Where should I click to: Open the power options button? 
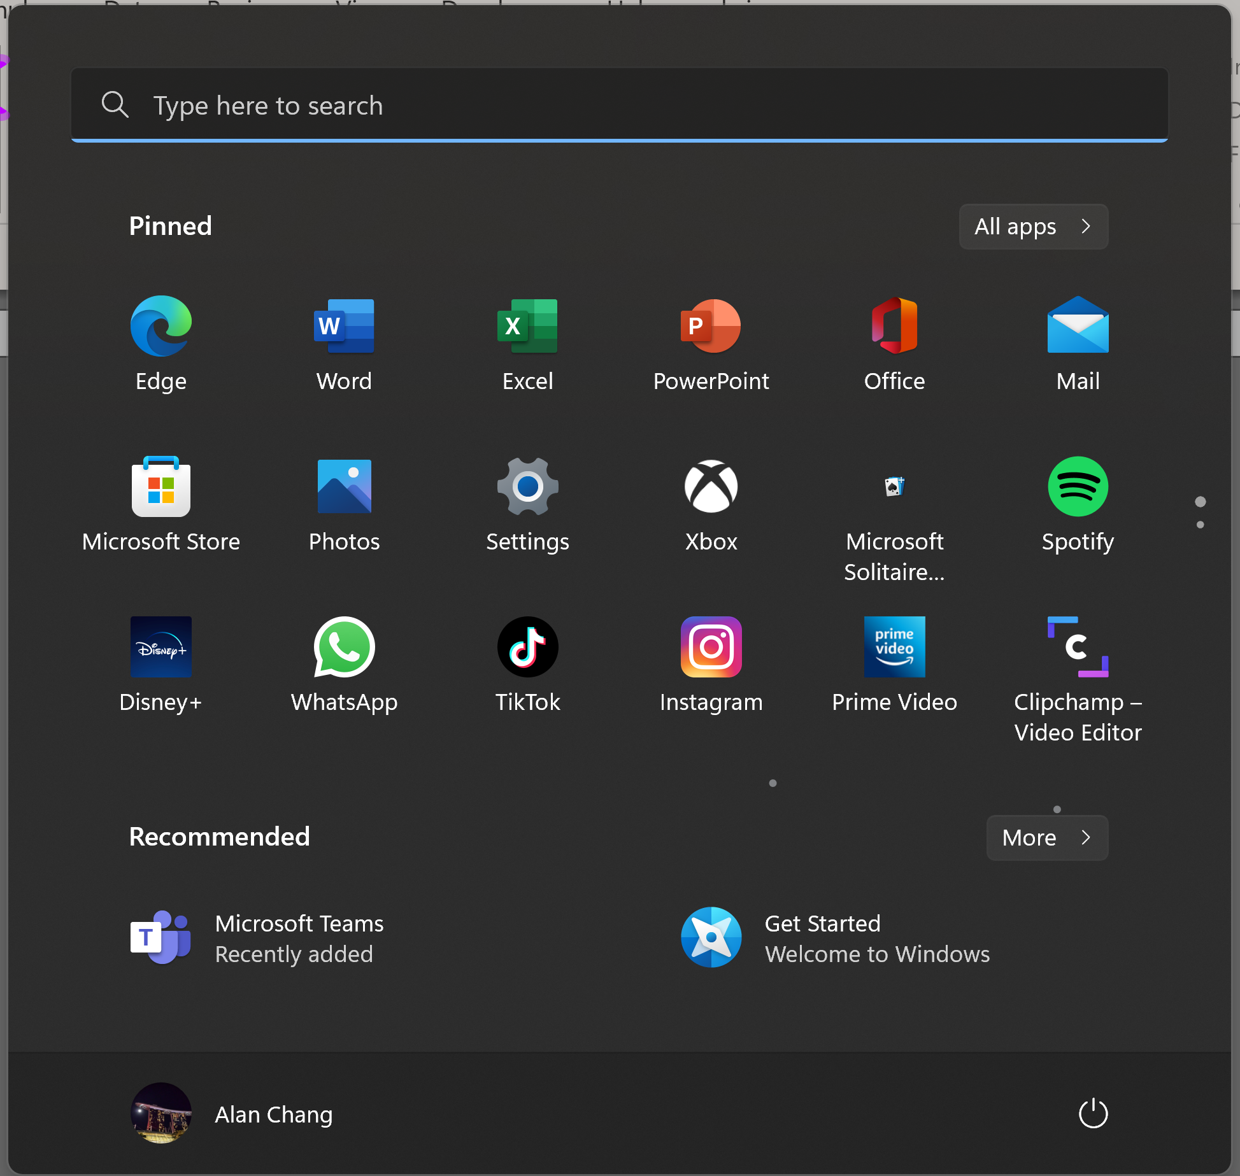pyautogui.click(x=1093, y=1114)
